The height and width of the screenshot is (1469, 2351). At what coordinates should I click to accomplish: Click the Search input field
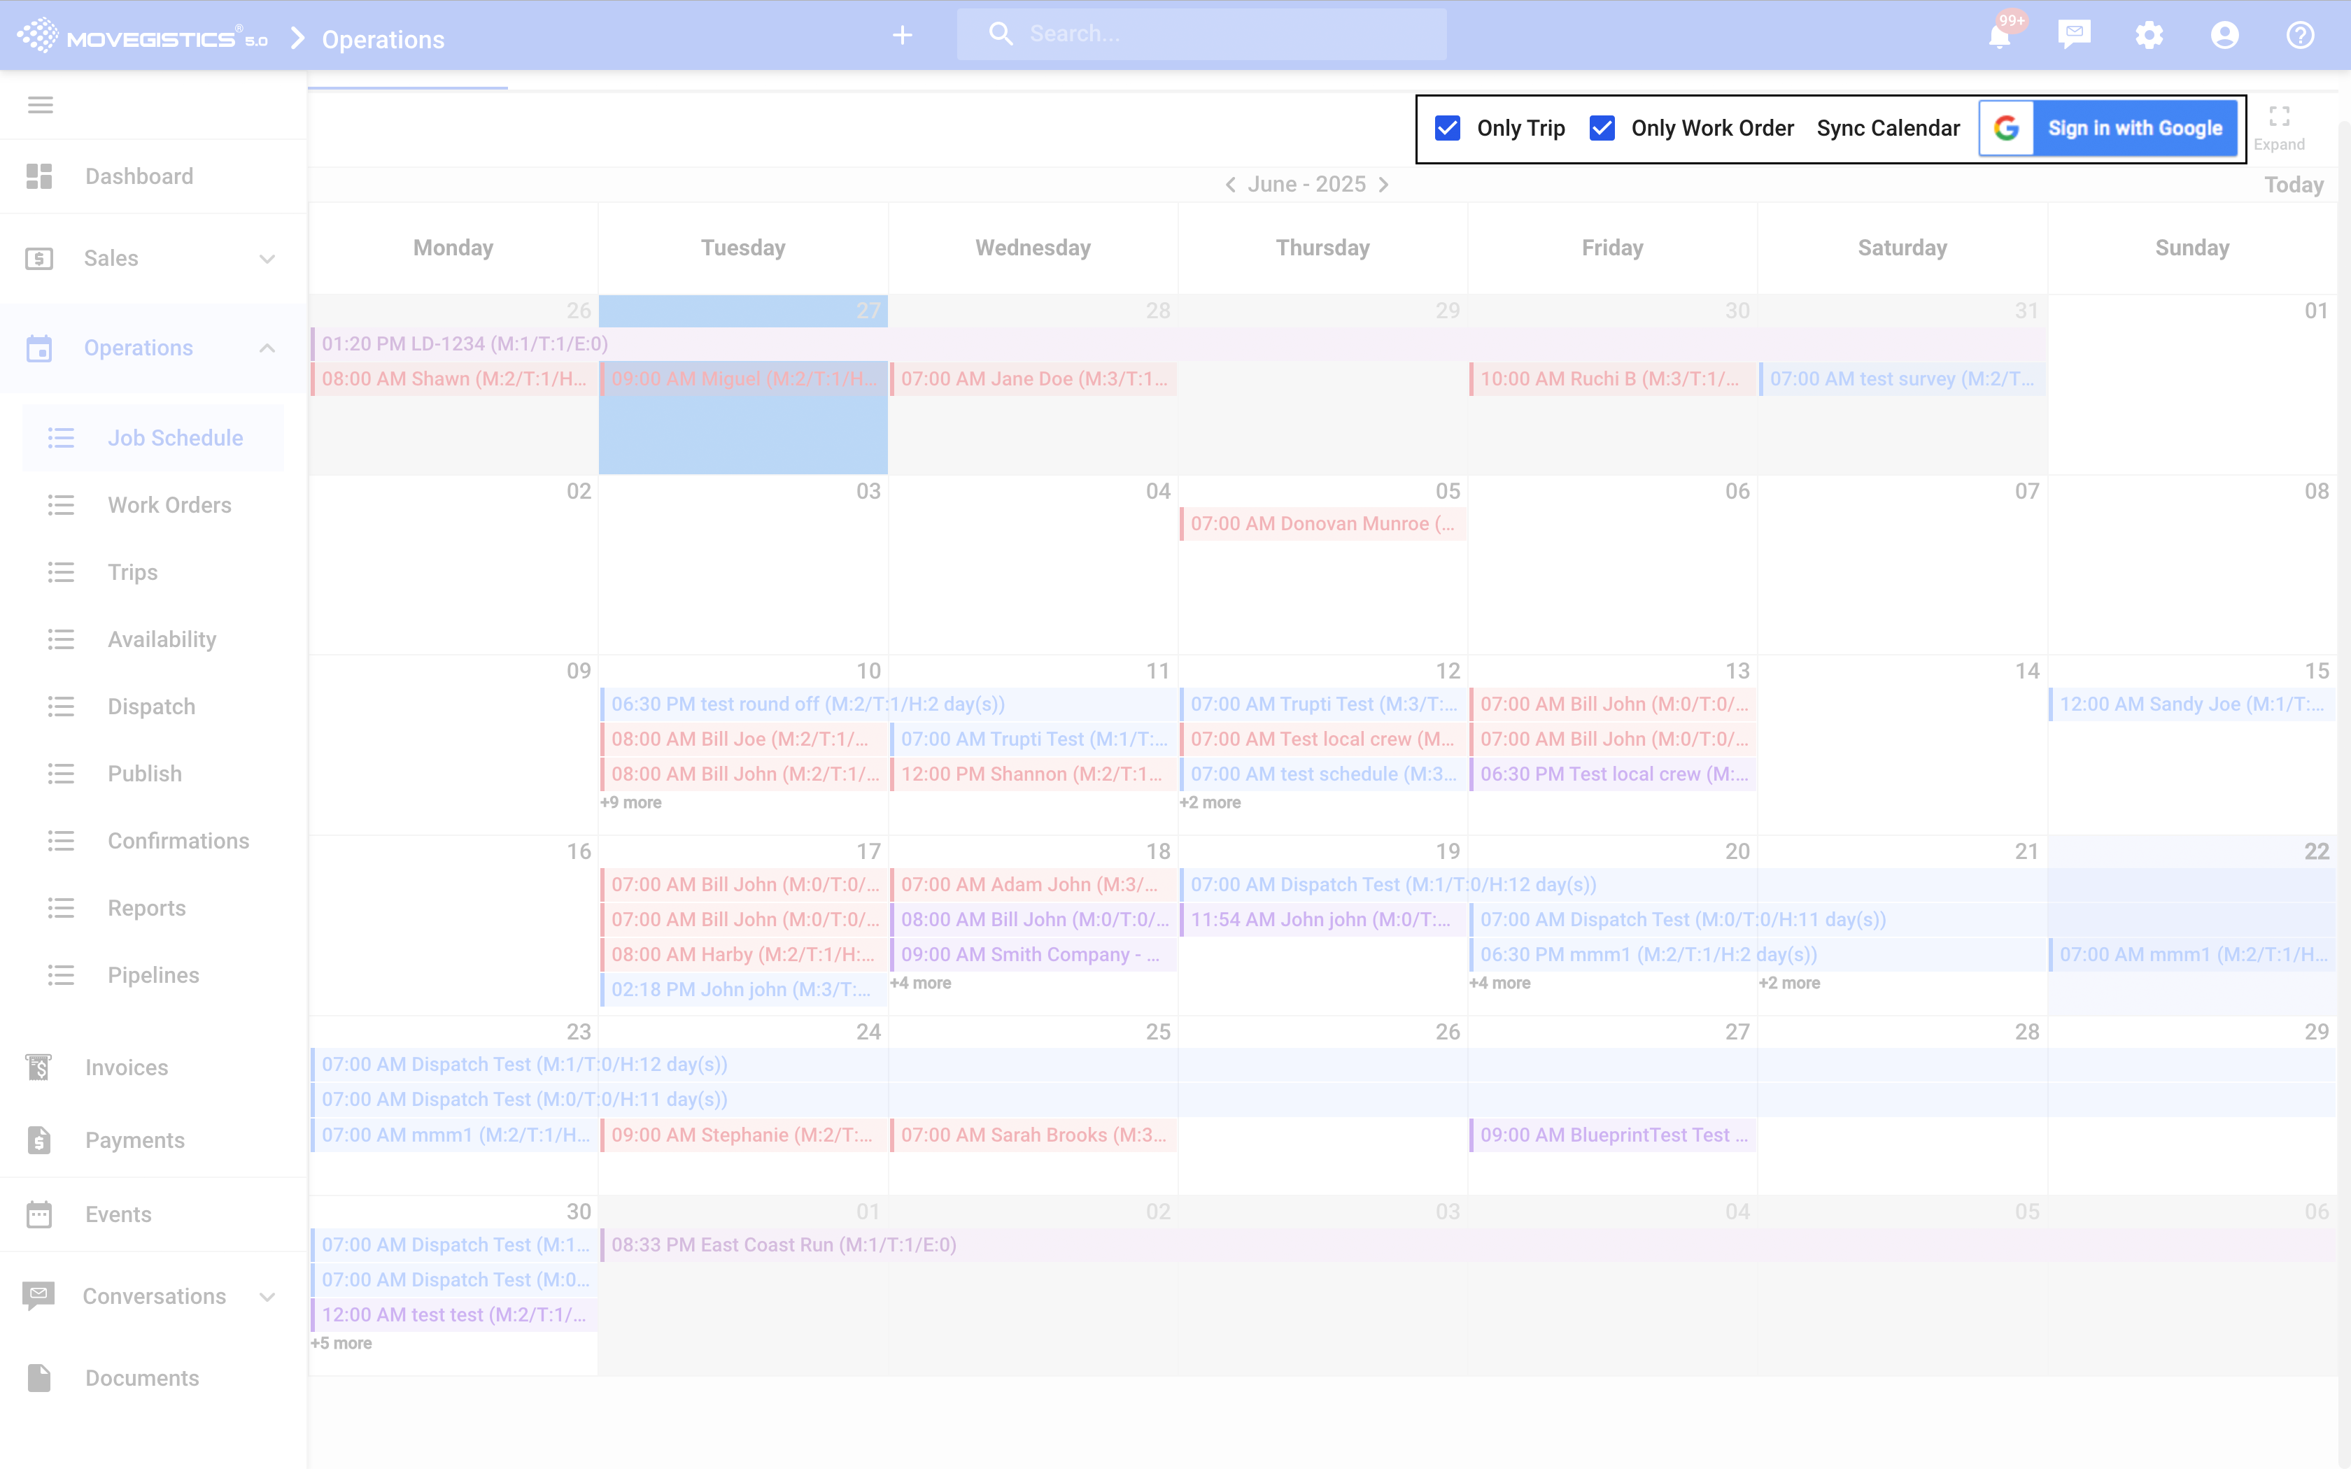coord(1224,34)
